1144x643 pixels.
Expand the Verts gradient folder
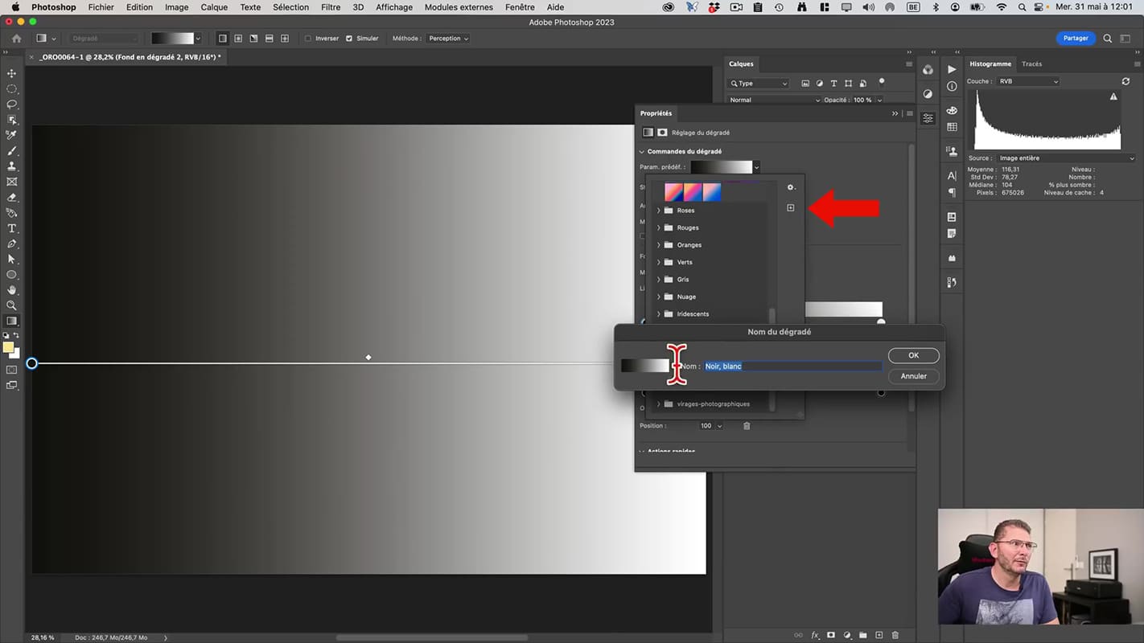(659, 262)
